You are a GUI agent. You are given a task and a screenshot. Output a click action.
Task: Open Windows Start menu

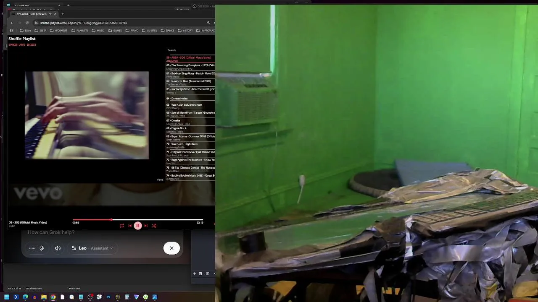(7, 297)
